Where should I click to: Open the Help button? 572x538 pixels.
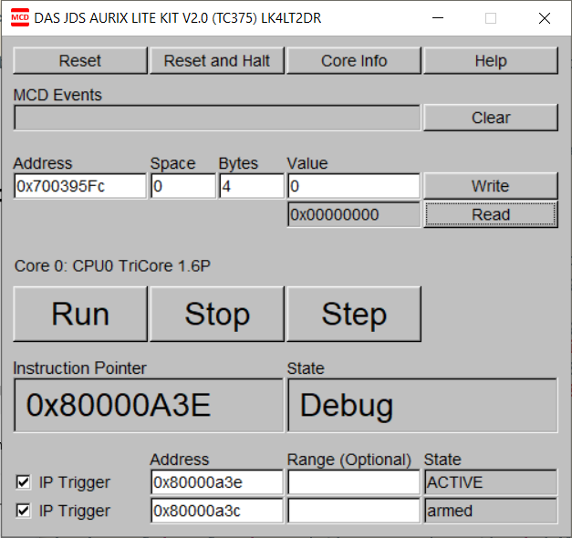pos(491,60)
